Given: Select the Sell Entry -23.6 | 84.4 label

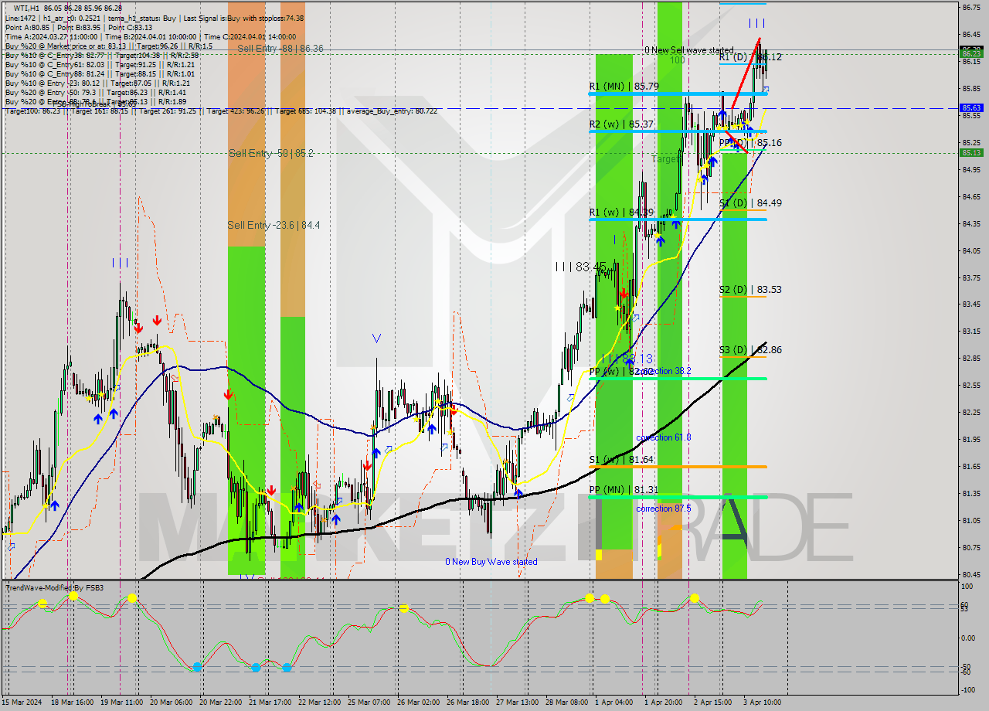Looking at the screenshot, I should pos(274,225).
